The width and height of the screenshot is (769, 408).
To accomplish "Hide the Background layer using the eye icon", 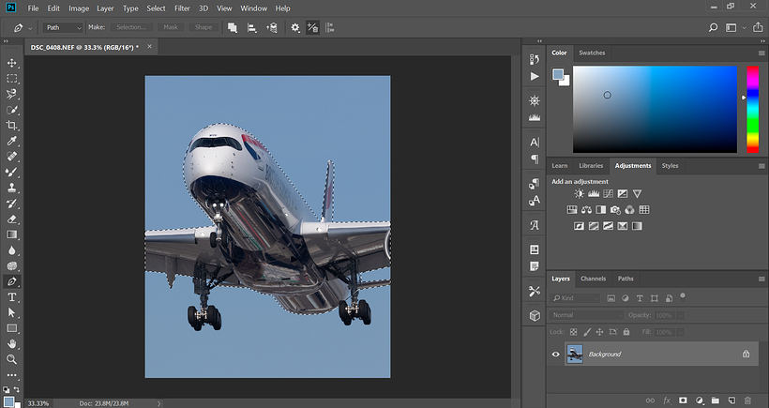I will pyautogui.click(x=556, y=354).
